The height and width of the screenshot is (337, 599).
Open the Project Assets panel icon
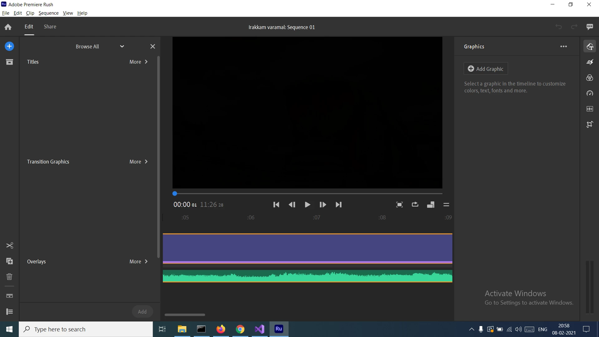(x=9, y=62)
